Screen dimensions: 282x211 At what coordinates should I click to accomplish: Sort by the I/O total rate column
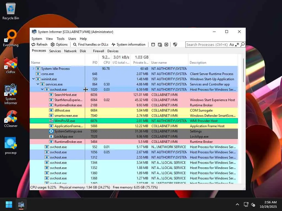pos(121,60)
